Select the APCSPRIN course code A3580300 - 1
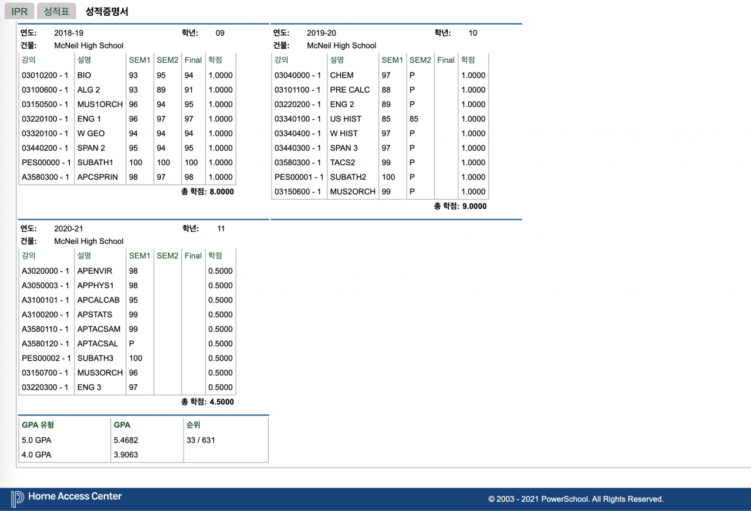The height and width of the screenshot is (511, 751). click(45, 177)
